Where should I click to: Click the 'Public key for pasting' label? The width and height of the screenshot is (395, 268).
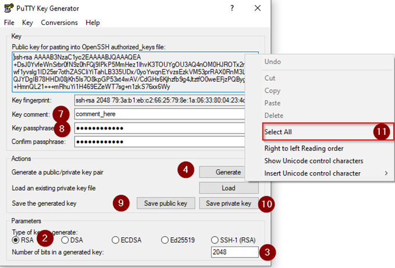88,47
